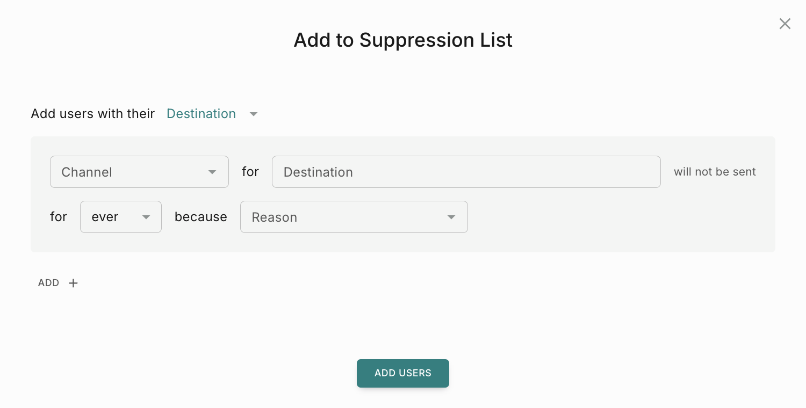Open the Channel dropdown
The height and width of the screenshot is (408, 806).
pyautogui.click(x=139, y=172)
